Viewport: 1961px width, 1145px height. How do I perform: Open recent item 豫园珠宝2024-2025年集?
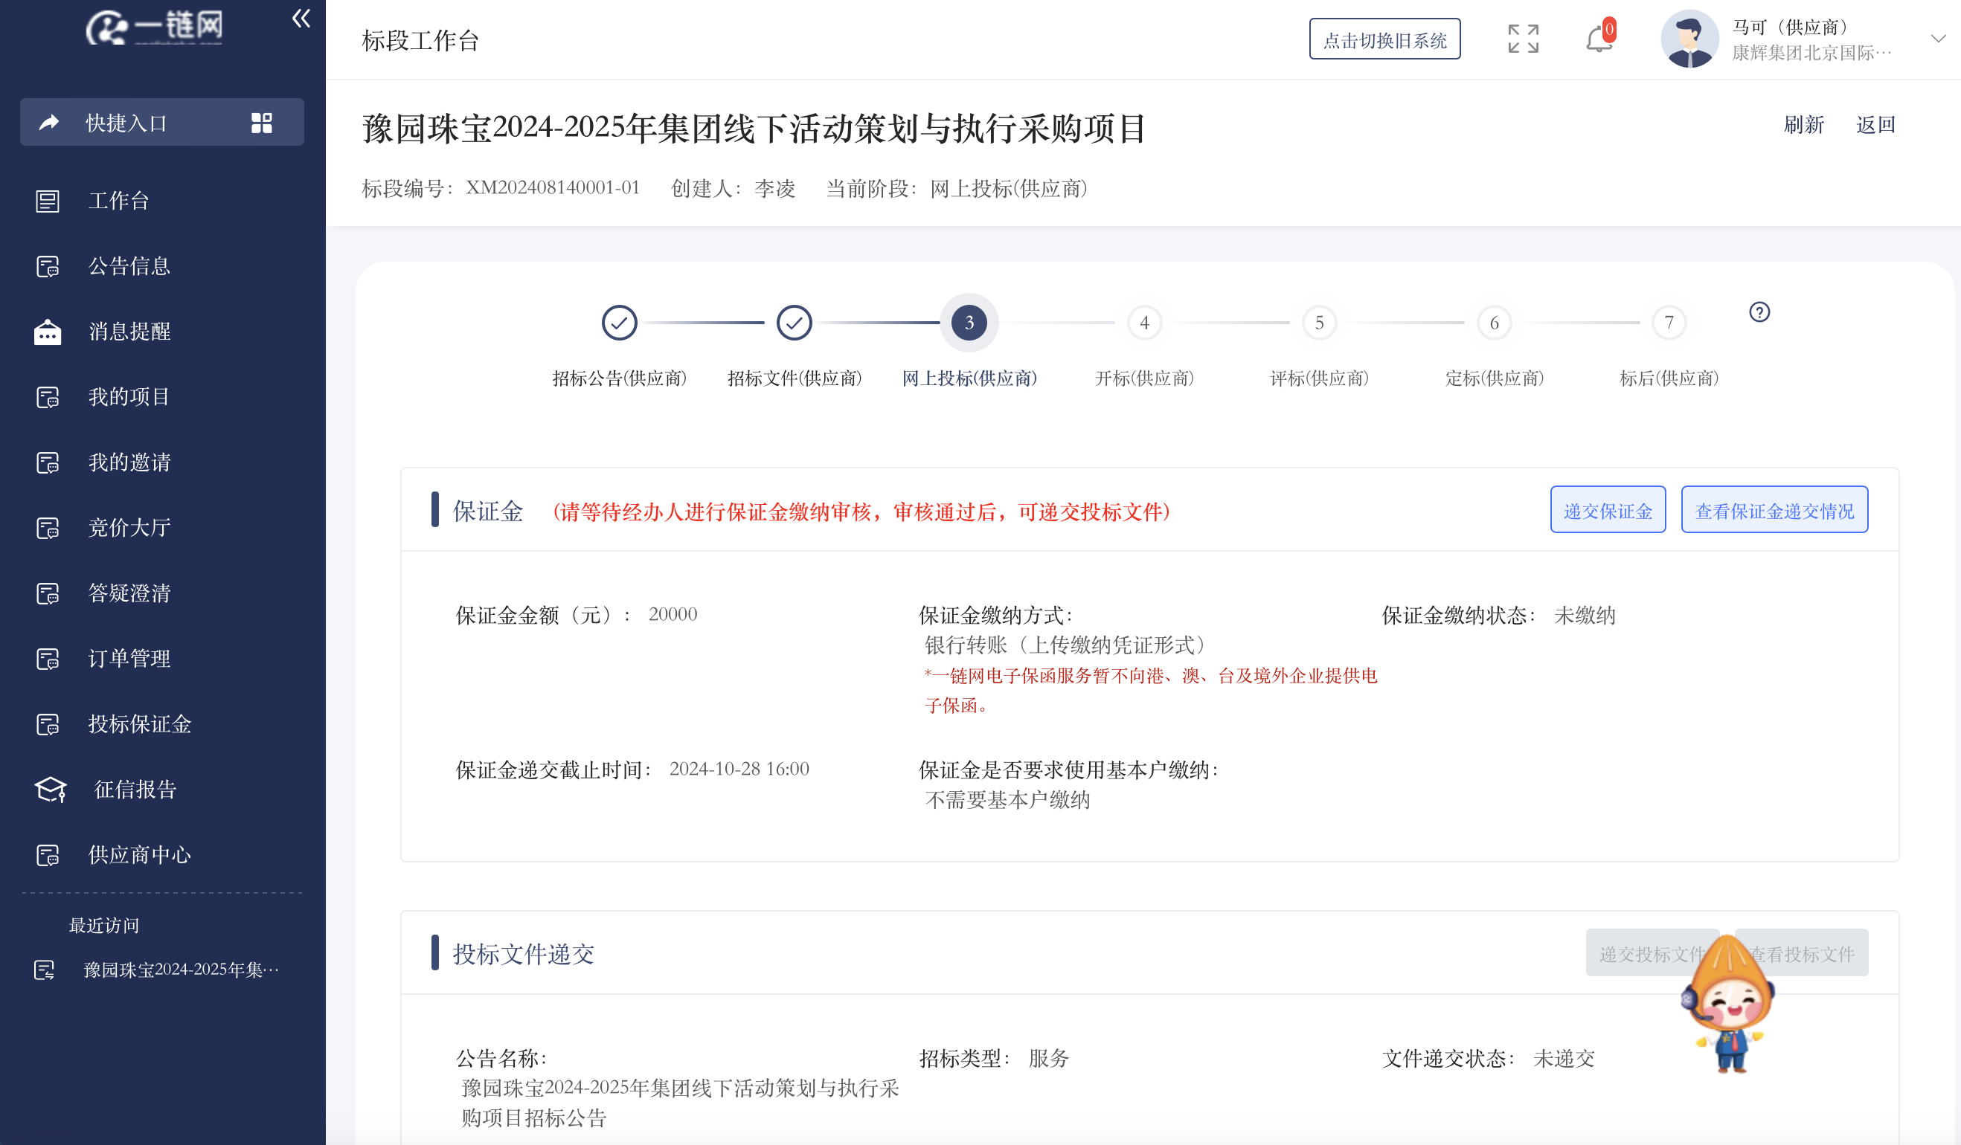181,970
